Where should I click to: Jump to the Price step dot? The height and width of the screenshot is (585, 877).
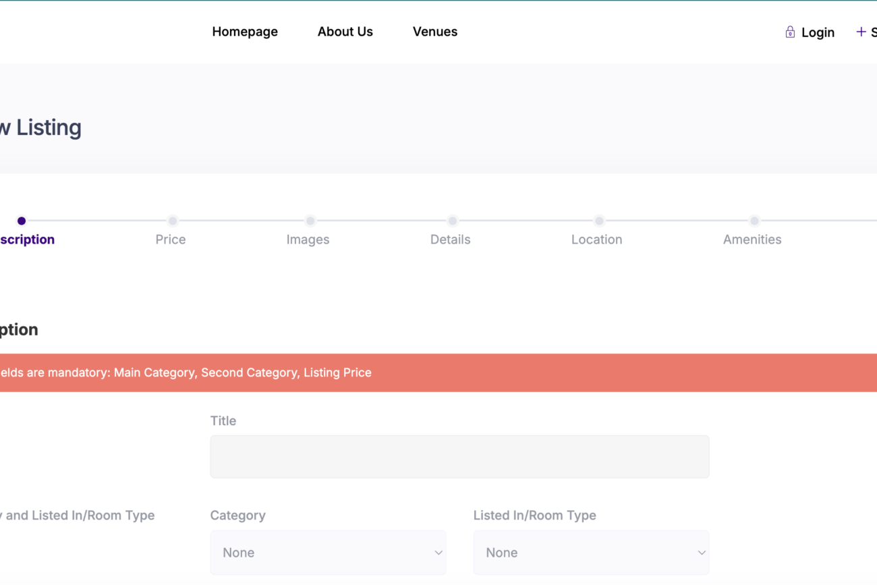pos(173,221)
